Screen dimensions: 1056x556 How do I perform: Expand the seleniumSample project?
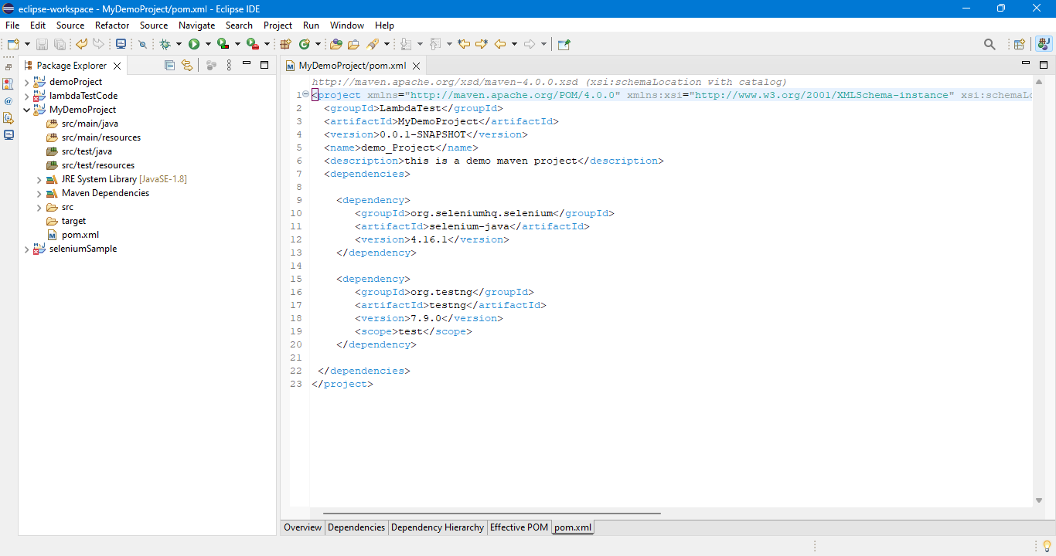point(26,249)
